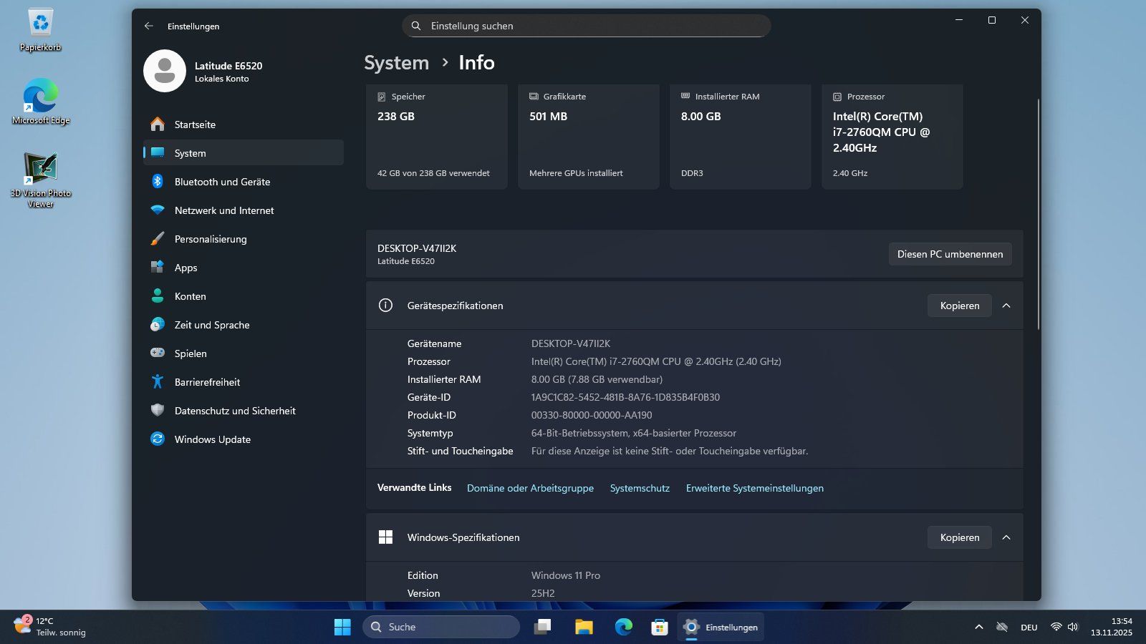Open Domäne oder Arbeitsgruppe link

(x=530, y=488)
